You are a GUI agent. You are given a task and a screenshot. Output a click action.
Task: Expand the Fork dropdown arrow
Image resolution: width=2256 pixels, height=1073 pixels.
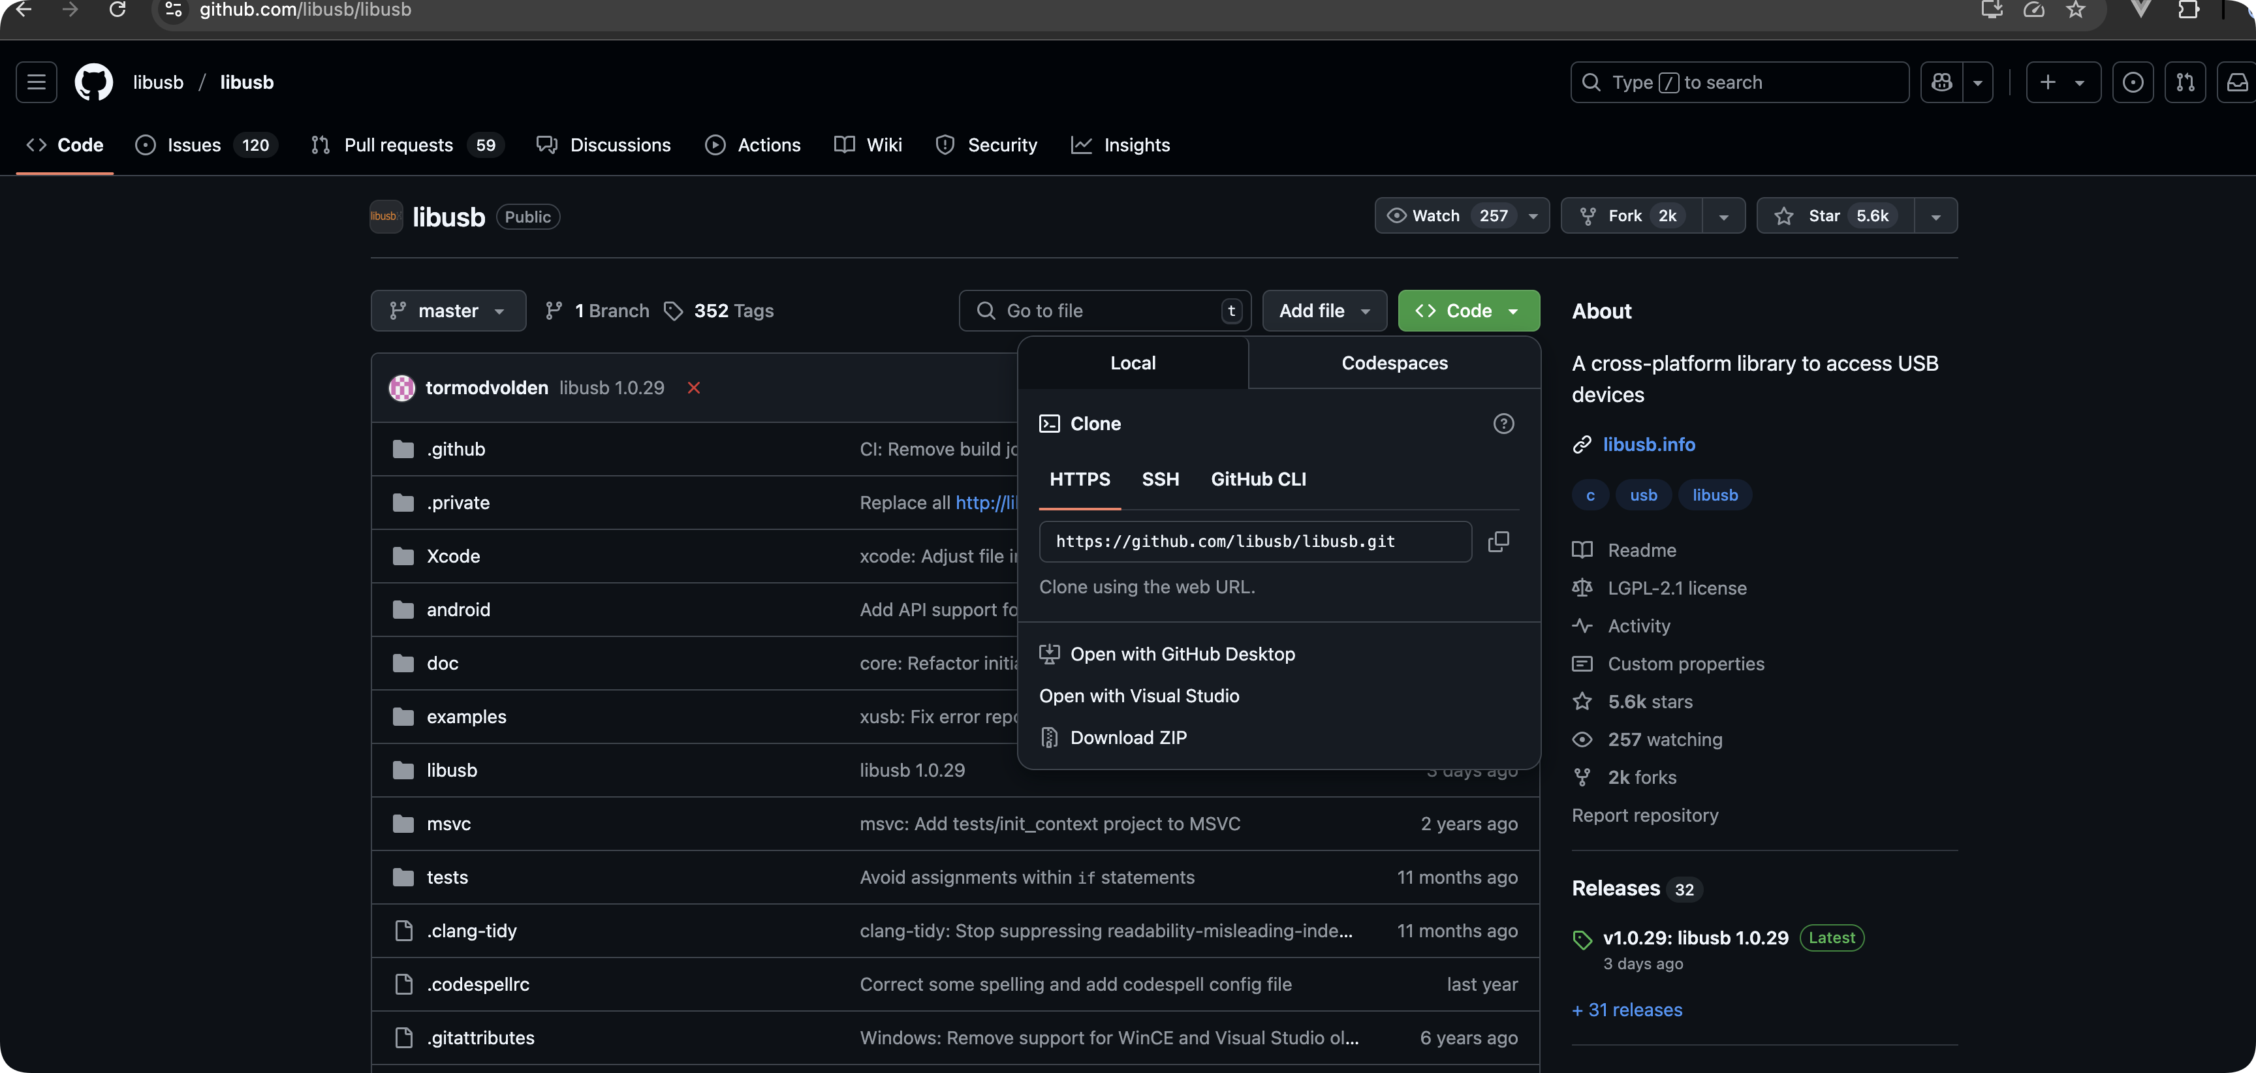point(1723,216)
